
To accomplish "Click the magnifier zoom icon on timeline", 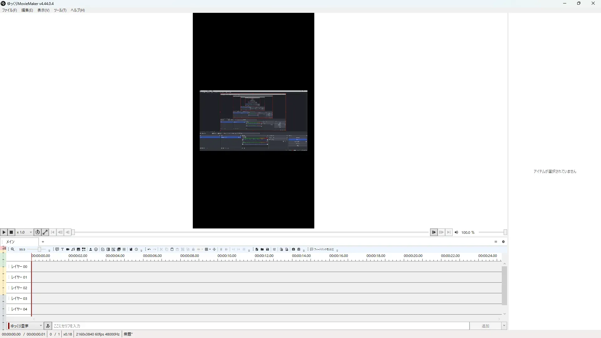I will pyautogui.click(x=13, y=249).
